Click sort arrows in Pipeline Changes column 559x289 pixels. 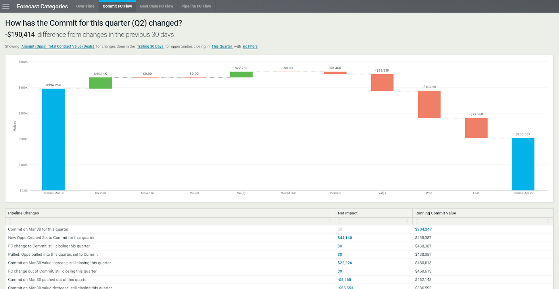click(x=10, y=221)
